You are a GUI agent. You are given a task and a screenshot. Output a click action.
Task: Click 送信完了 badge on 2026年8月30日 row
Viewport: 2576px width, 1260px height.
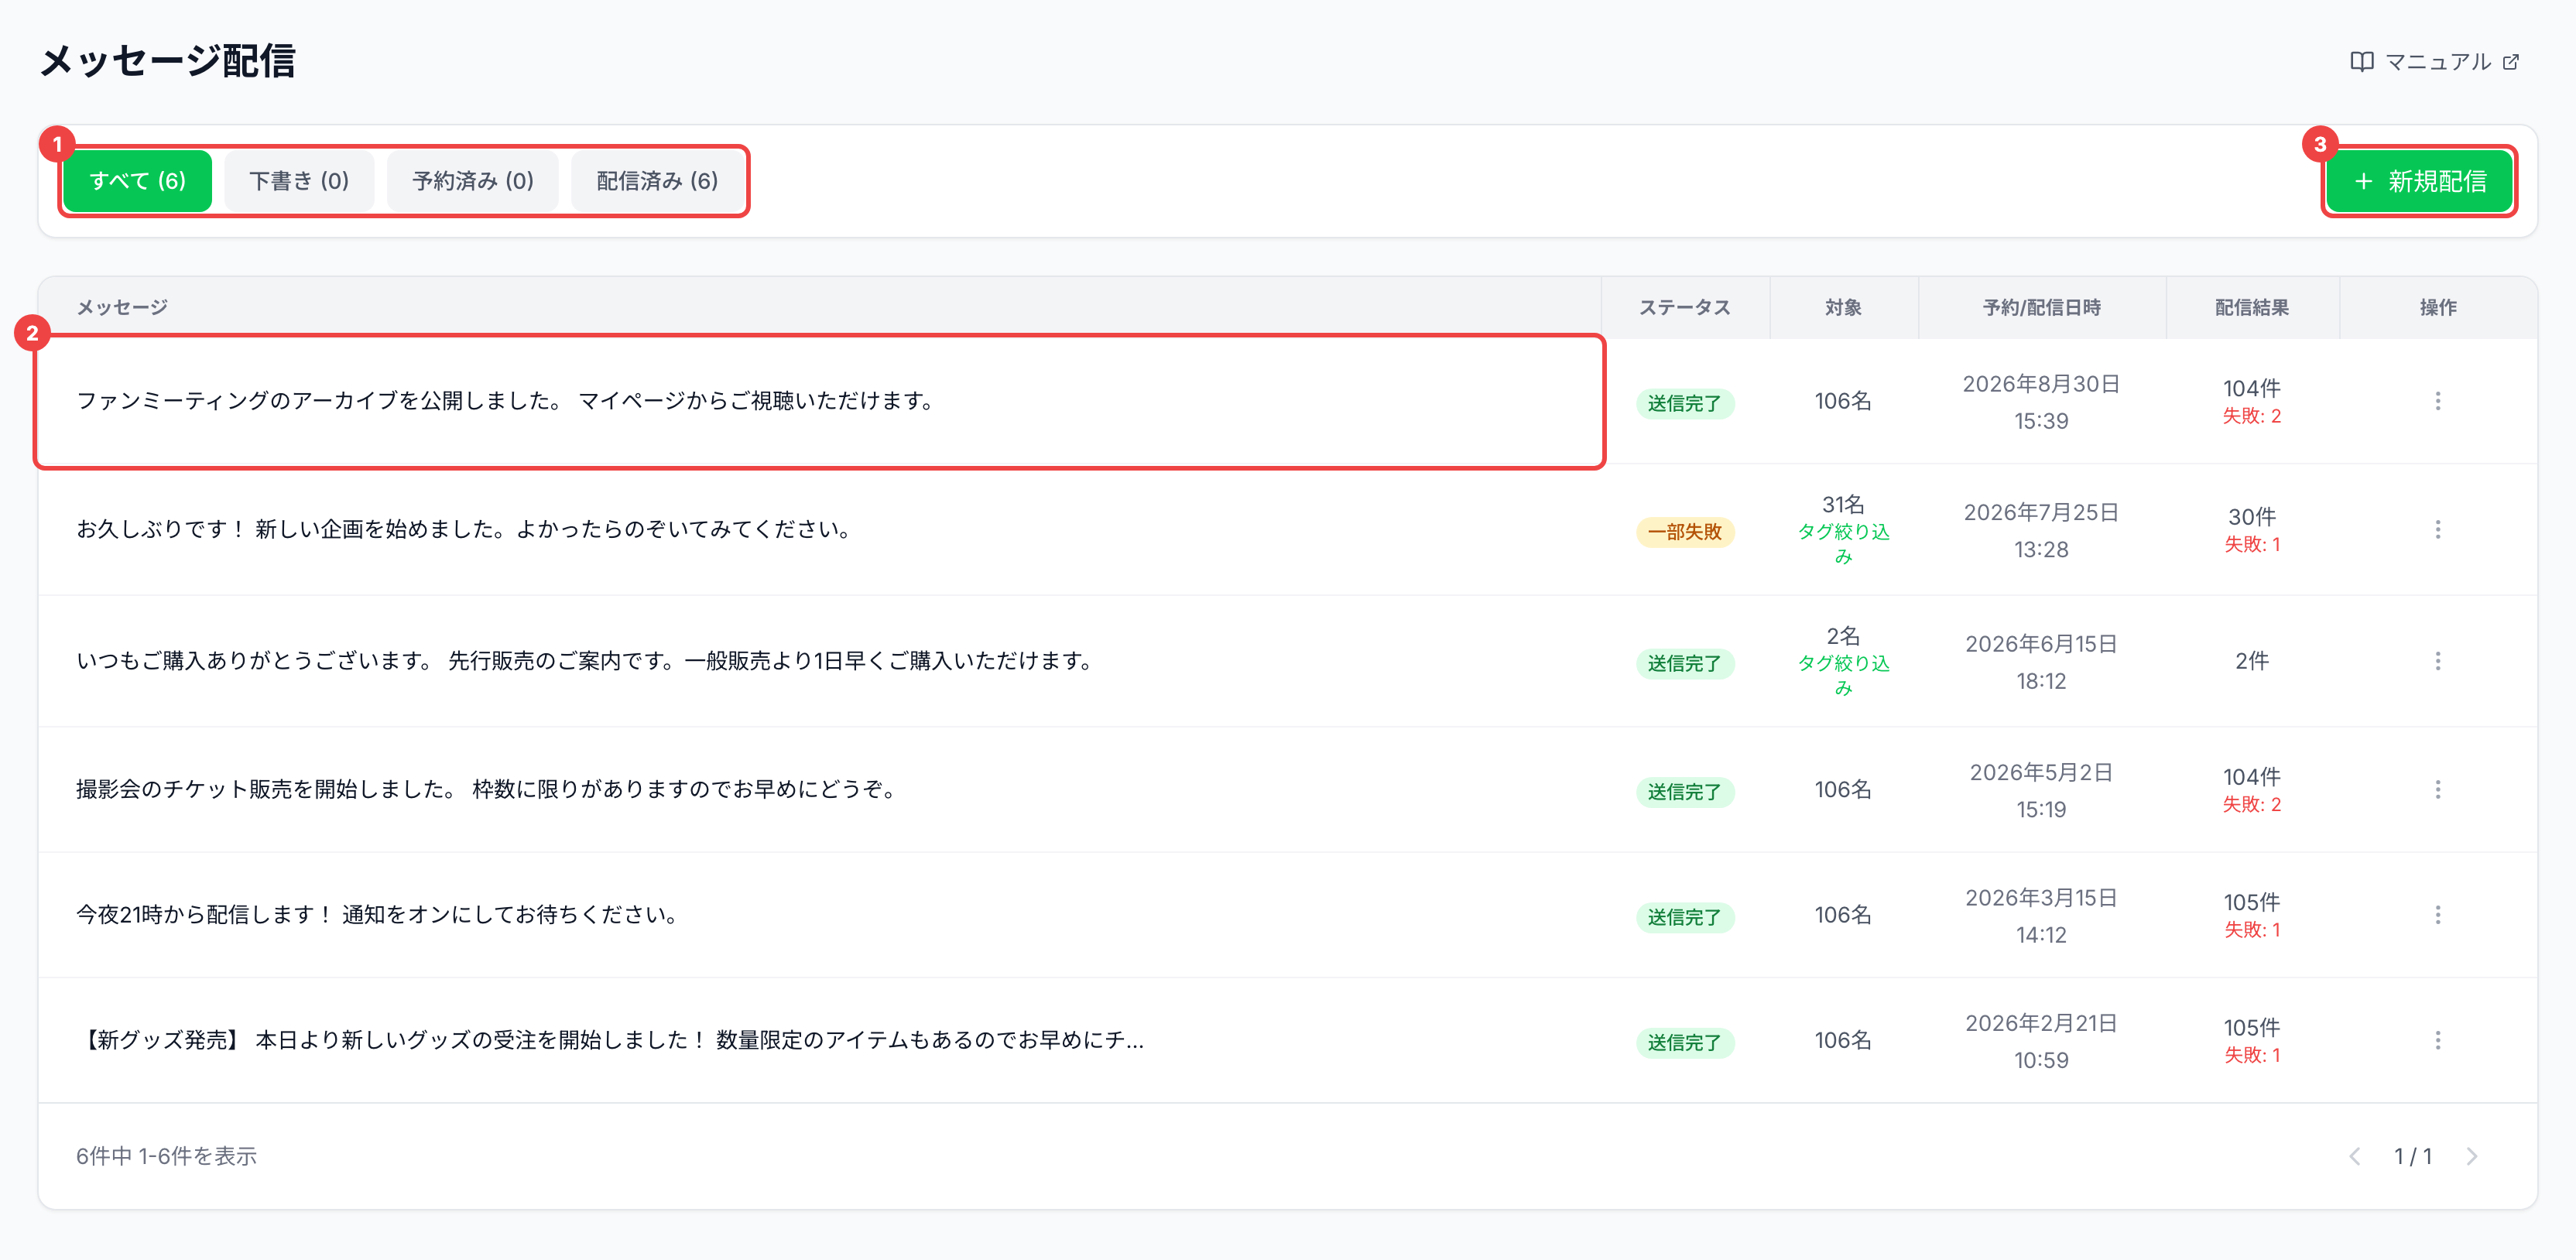click(x=1684, y=404)
